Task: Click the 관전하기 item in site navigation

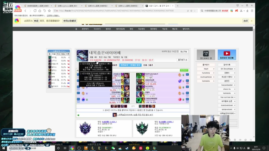Action: click(x=85, y=29)
